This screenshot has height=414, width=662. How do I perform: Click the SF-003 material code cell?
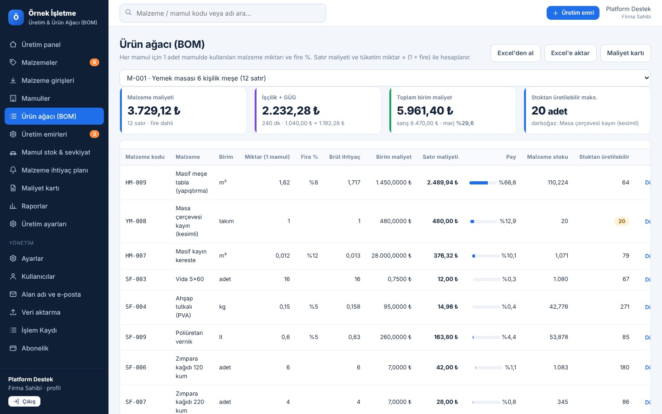tap(136, 279)
